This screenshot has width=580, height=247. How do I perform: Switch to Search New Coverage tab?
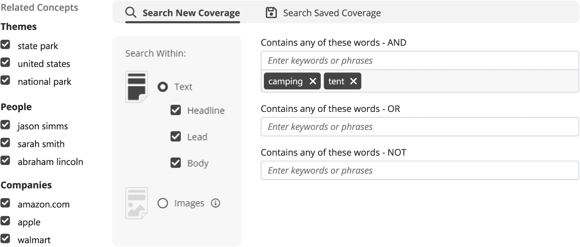(183, 13)
